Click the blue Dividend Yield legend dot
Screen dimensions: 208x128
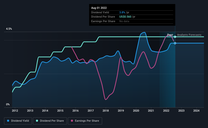(x=8, y=121)
